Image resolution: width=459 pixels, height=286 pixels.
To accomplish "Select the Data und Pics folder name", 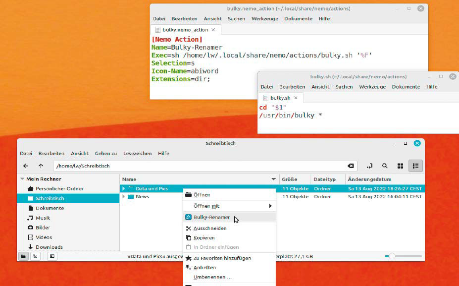I will tap(152, 188).
